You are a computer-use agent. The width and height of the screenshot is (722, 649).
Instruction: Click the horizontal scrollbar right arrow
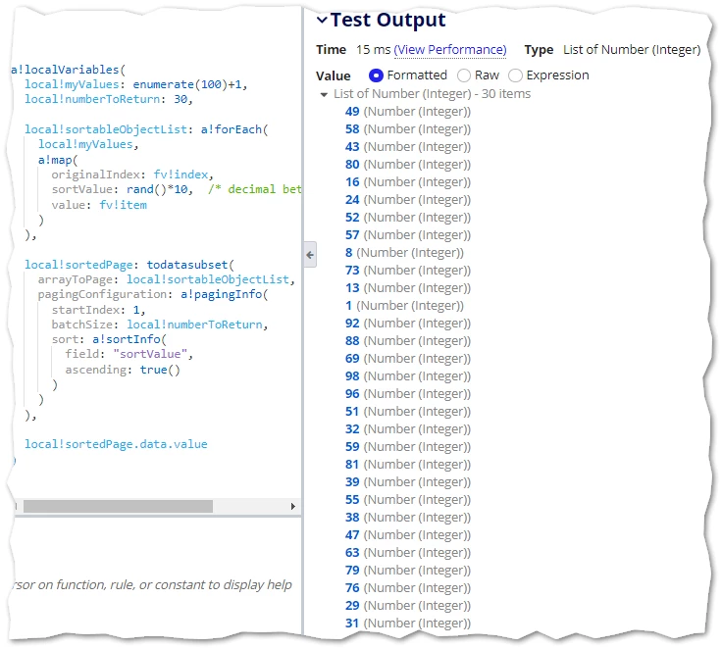click(x=293, y=506)
